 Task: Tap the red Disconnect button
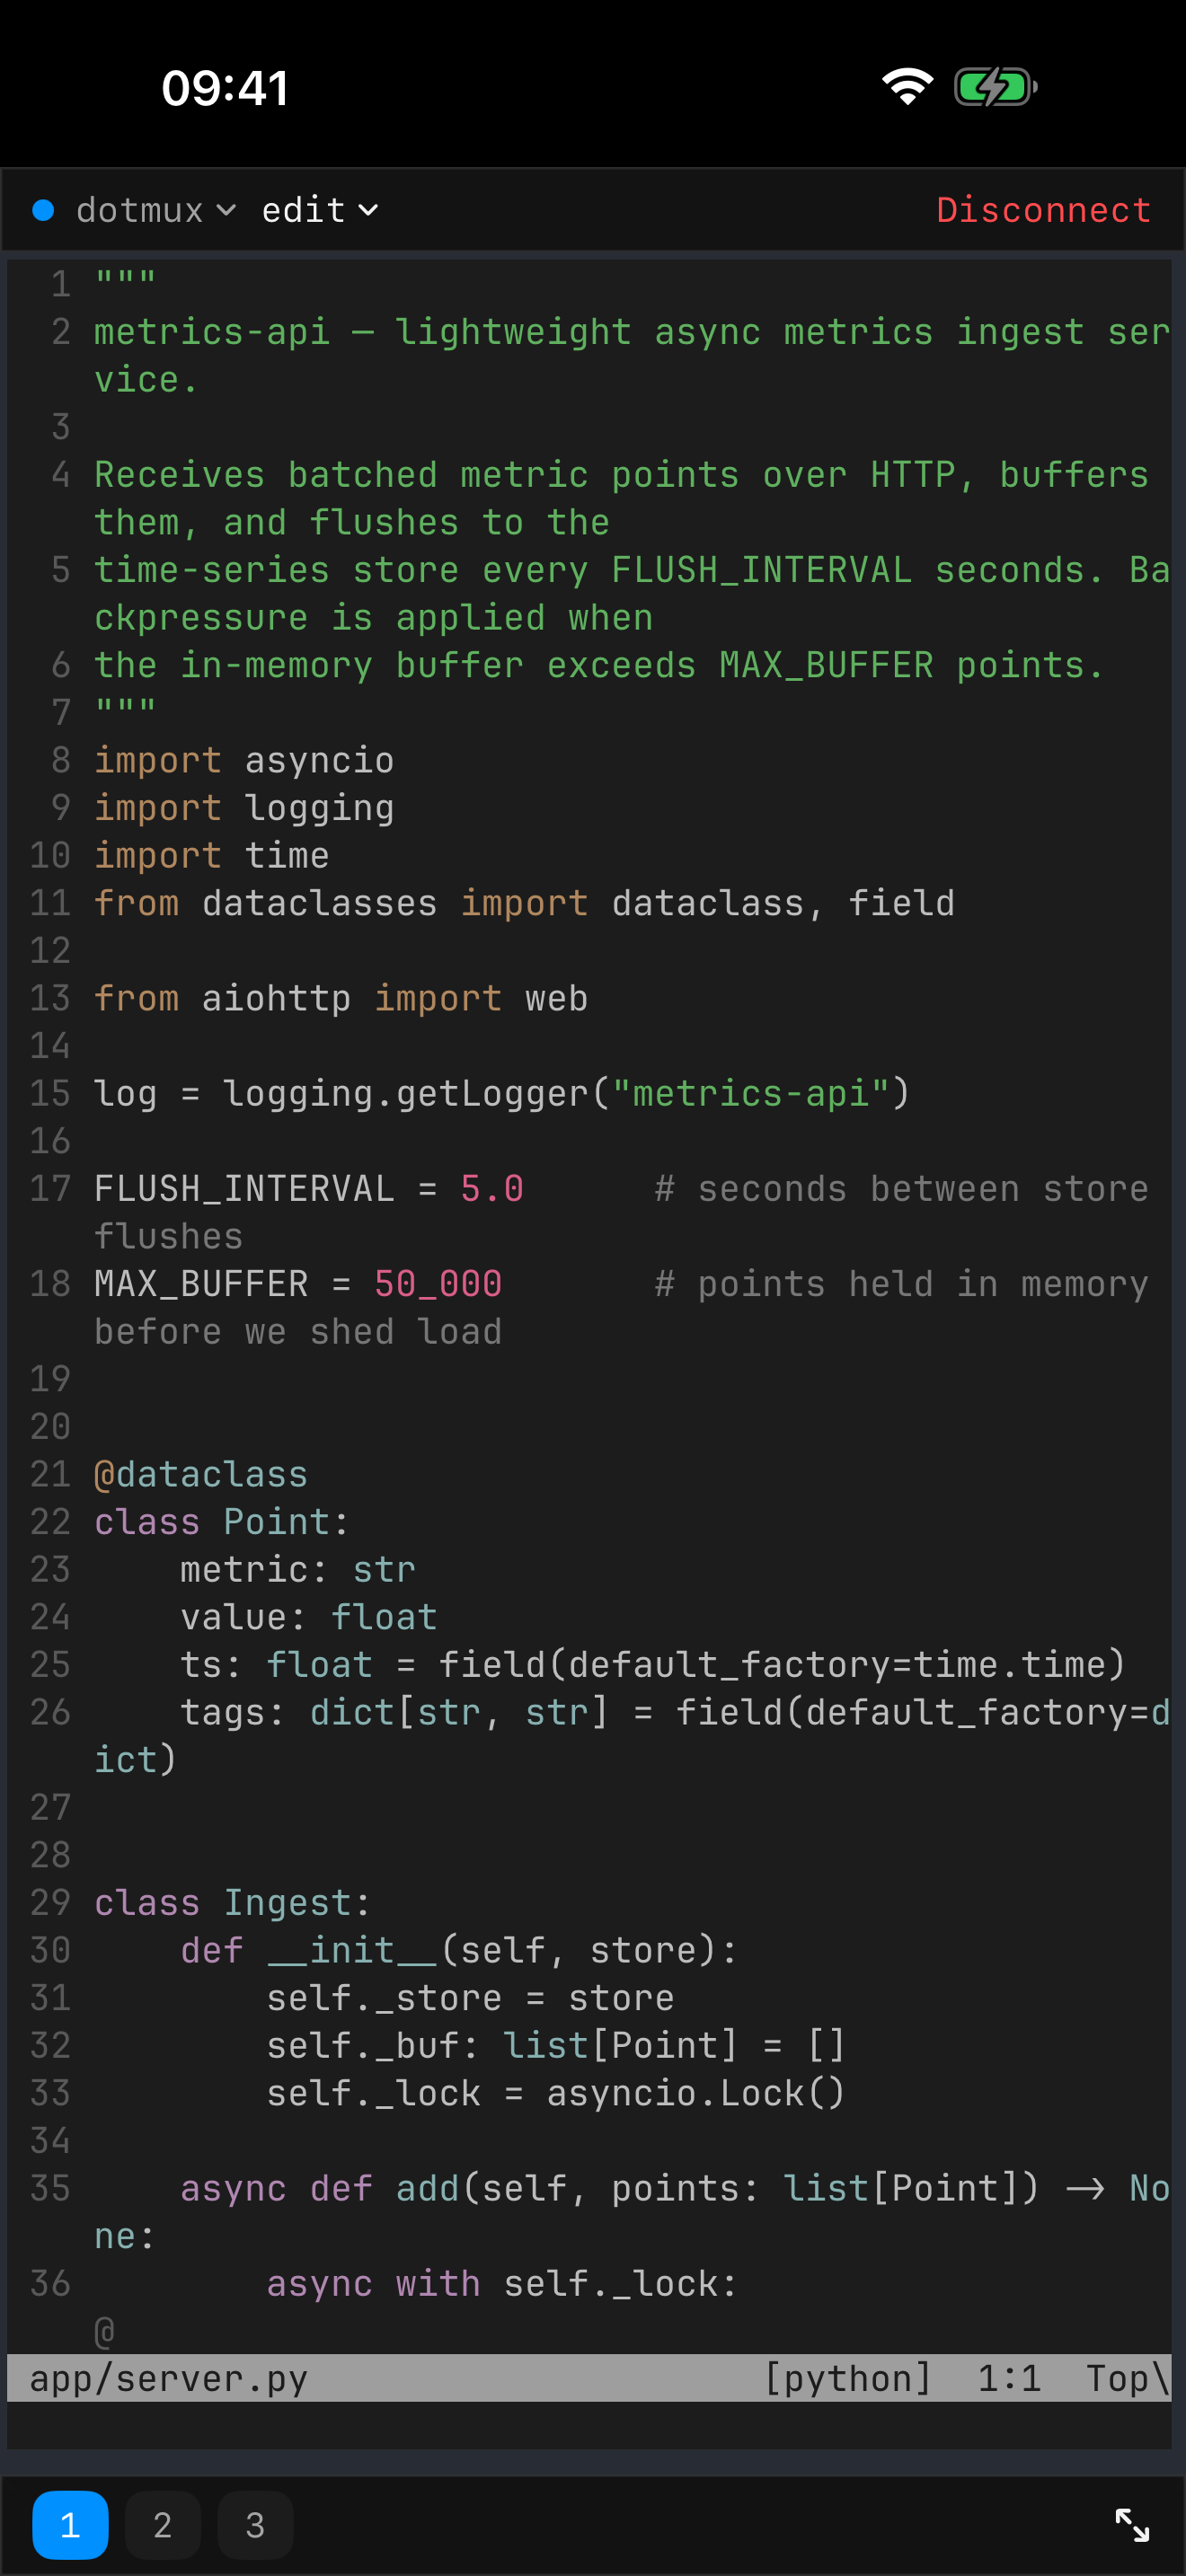coord(1043,210)
